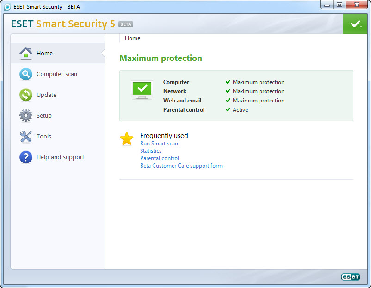Viewport: 371px width, 288px height.
Task: Switch to the Update section
Action: coord(46,95)
